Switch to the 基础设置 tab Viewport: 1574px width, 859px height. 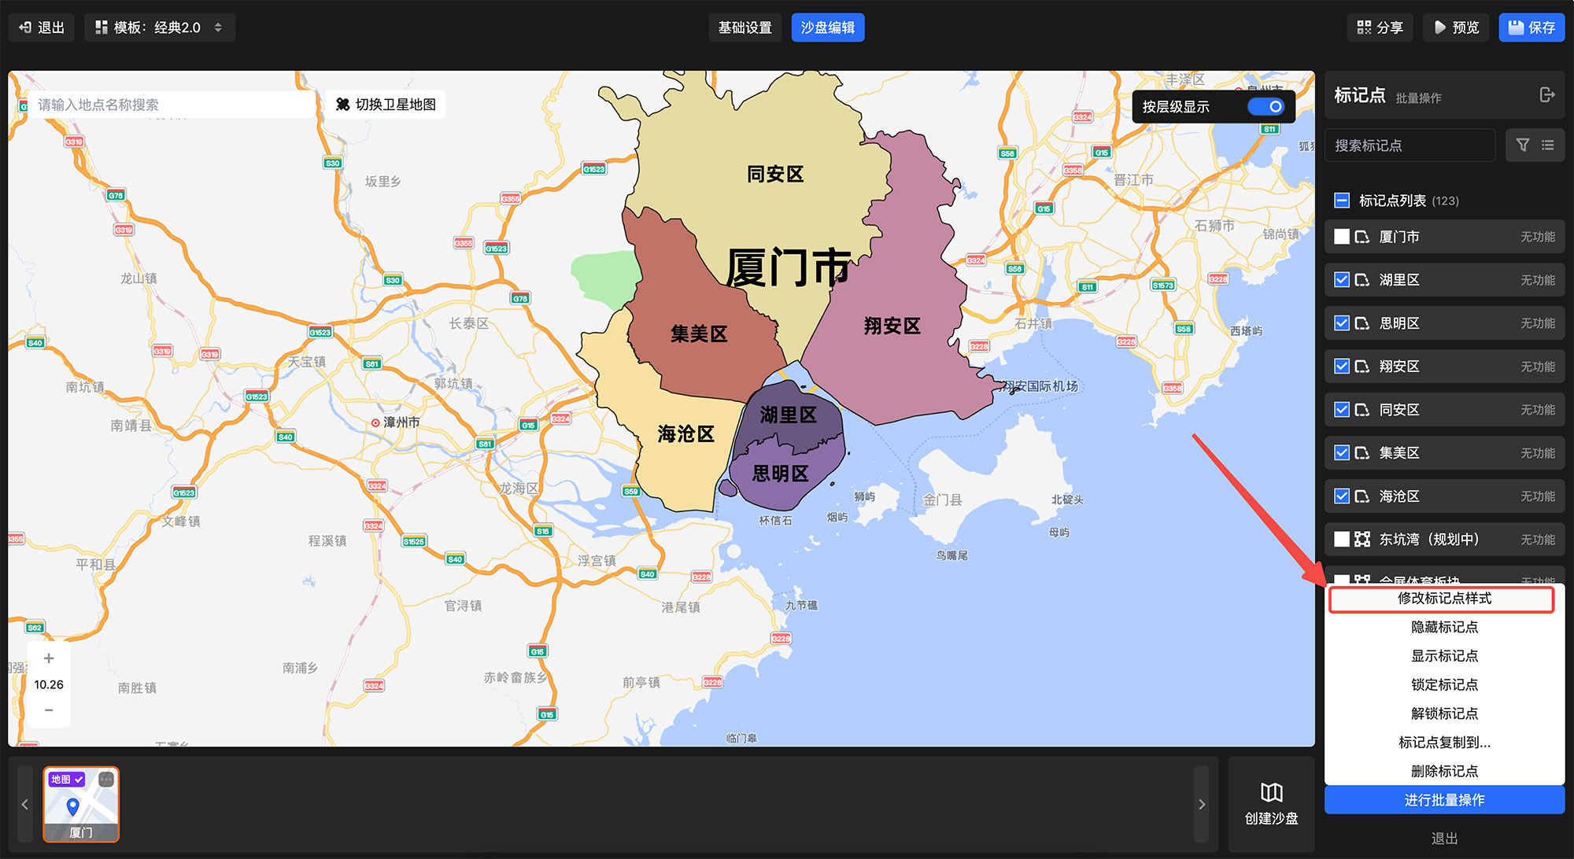(745, 28)
